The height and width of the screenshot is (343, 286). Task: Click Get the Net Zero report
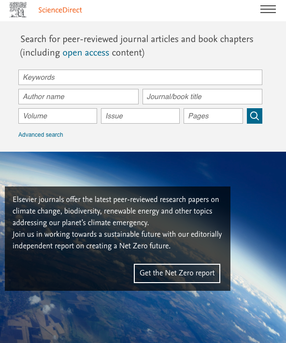(177, 273)
